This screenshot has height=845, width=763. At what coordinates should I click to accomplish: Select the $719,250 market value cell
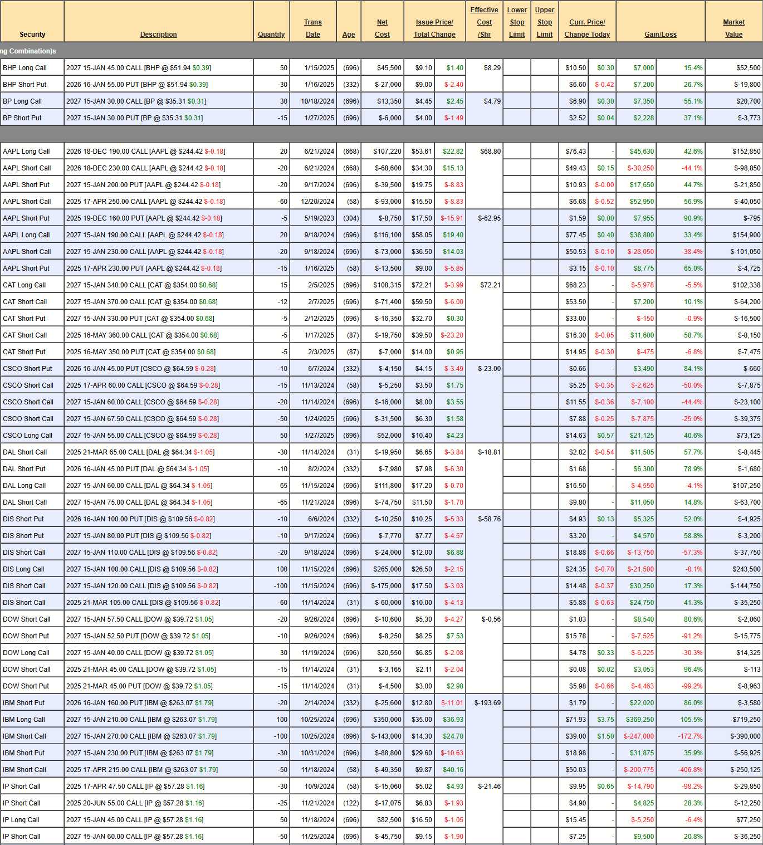tap(733, 720)
